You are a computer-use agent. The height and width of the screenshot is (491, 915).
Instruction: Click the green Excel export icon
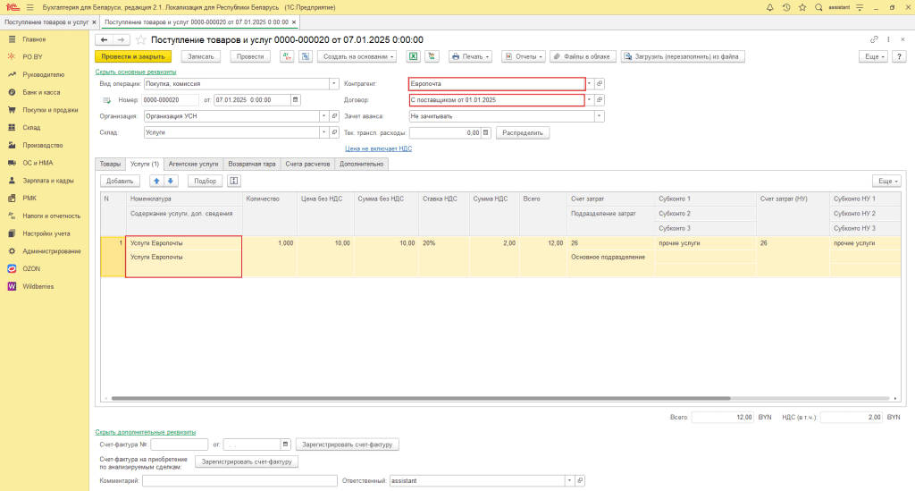(x=413, y=56)
